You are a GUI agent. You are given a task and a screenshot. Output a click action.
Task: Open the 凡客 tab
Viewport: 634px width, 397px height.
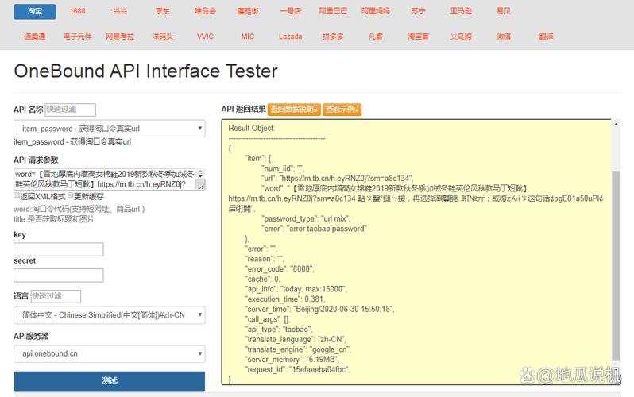(x=376, y=37)
